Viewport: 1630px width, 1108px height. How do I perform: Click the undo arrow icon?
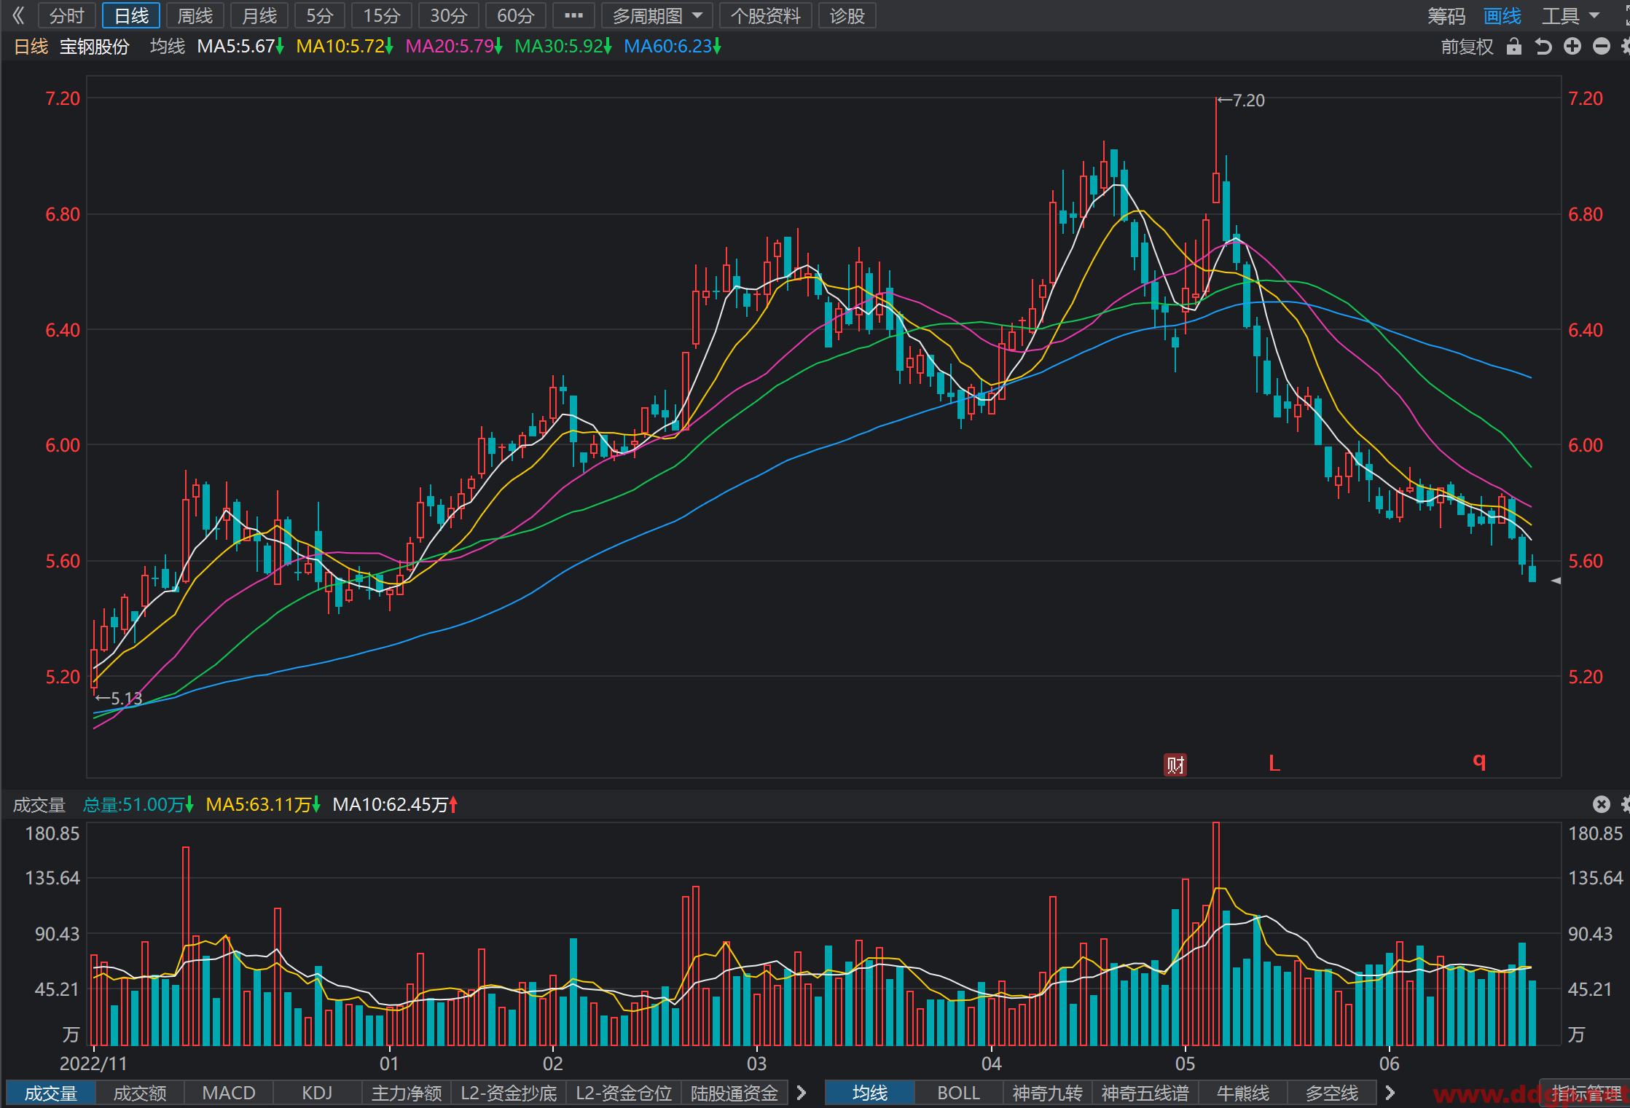click(x=1543, y=47)
